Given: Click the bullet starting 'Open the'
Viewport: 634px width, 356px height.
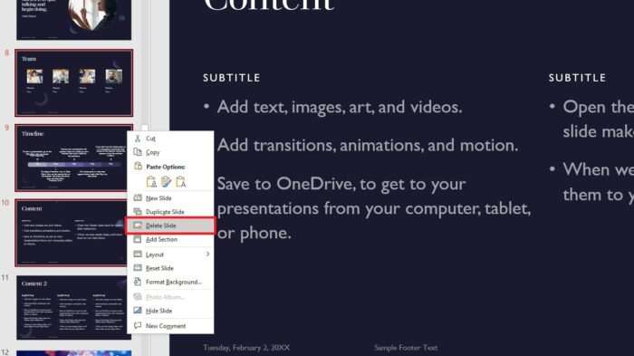Looking at the screenshot, I should click(x=598, y=120).
